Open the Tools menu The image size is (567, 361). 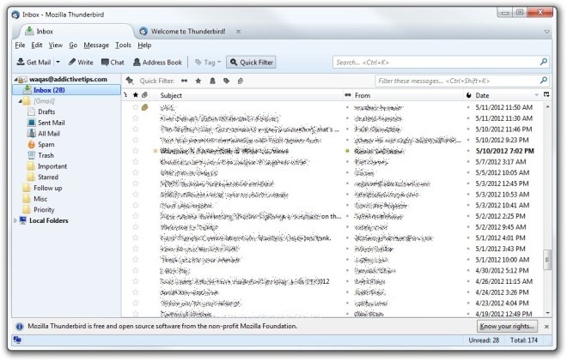pyautogui.click(x=123, y=45)
